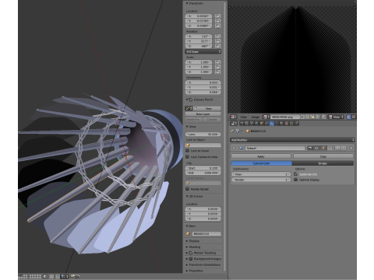
Task: Collapse the 3D Cursor panel
Action: pyautogui.click(x=187, y=196)
